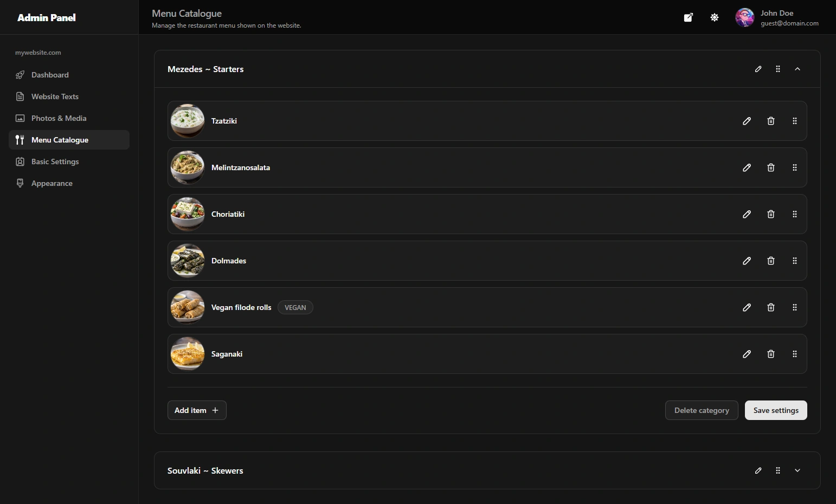
Task: Edit the Mezedes ~ Starters category title
Action: [758, 69]
